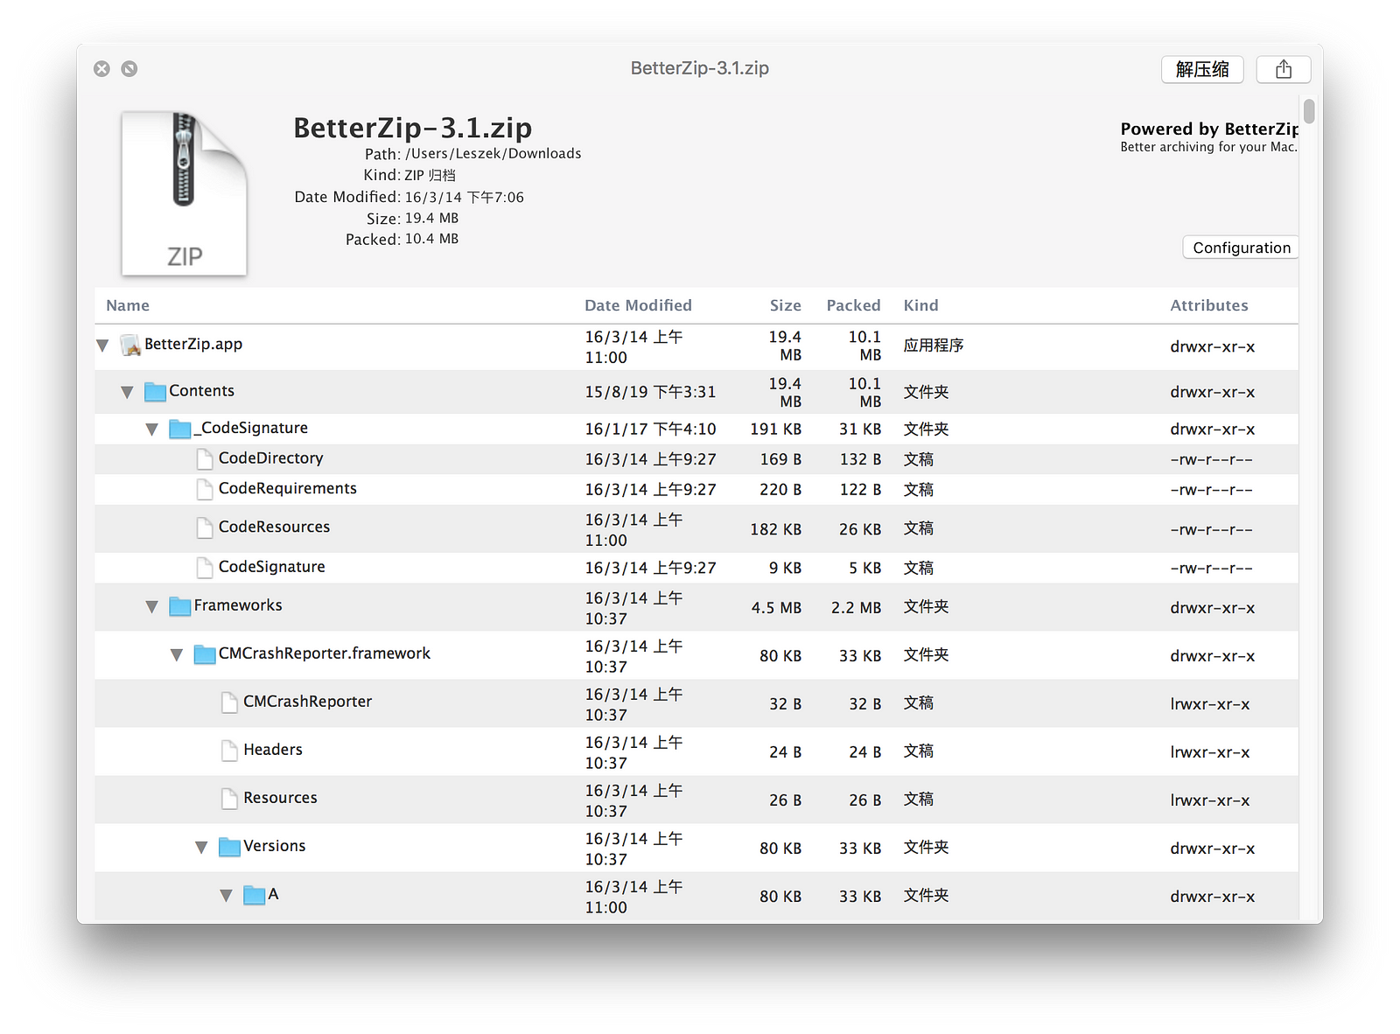Click the '169 B' size value
Screen dimensions: 1400x1034
(780, 459)
